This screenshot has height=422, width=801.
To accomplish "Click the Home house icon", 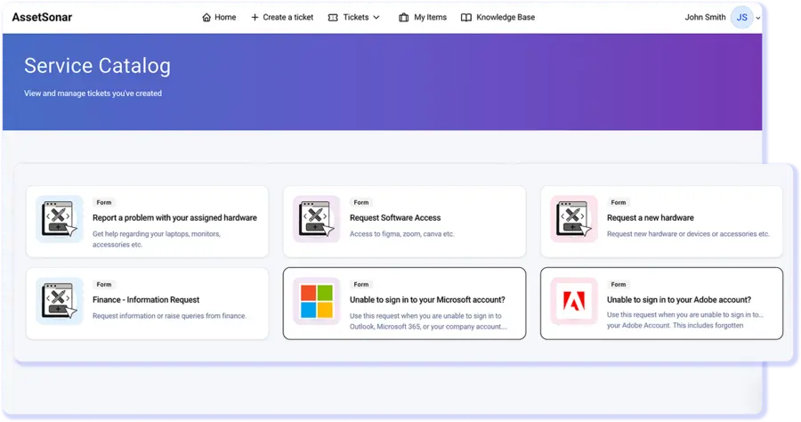I will tap(206, 18).
